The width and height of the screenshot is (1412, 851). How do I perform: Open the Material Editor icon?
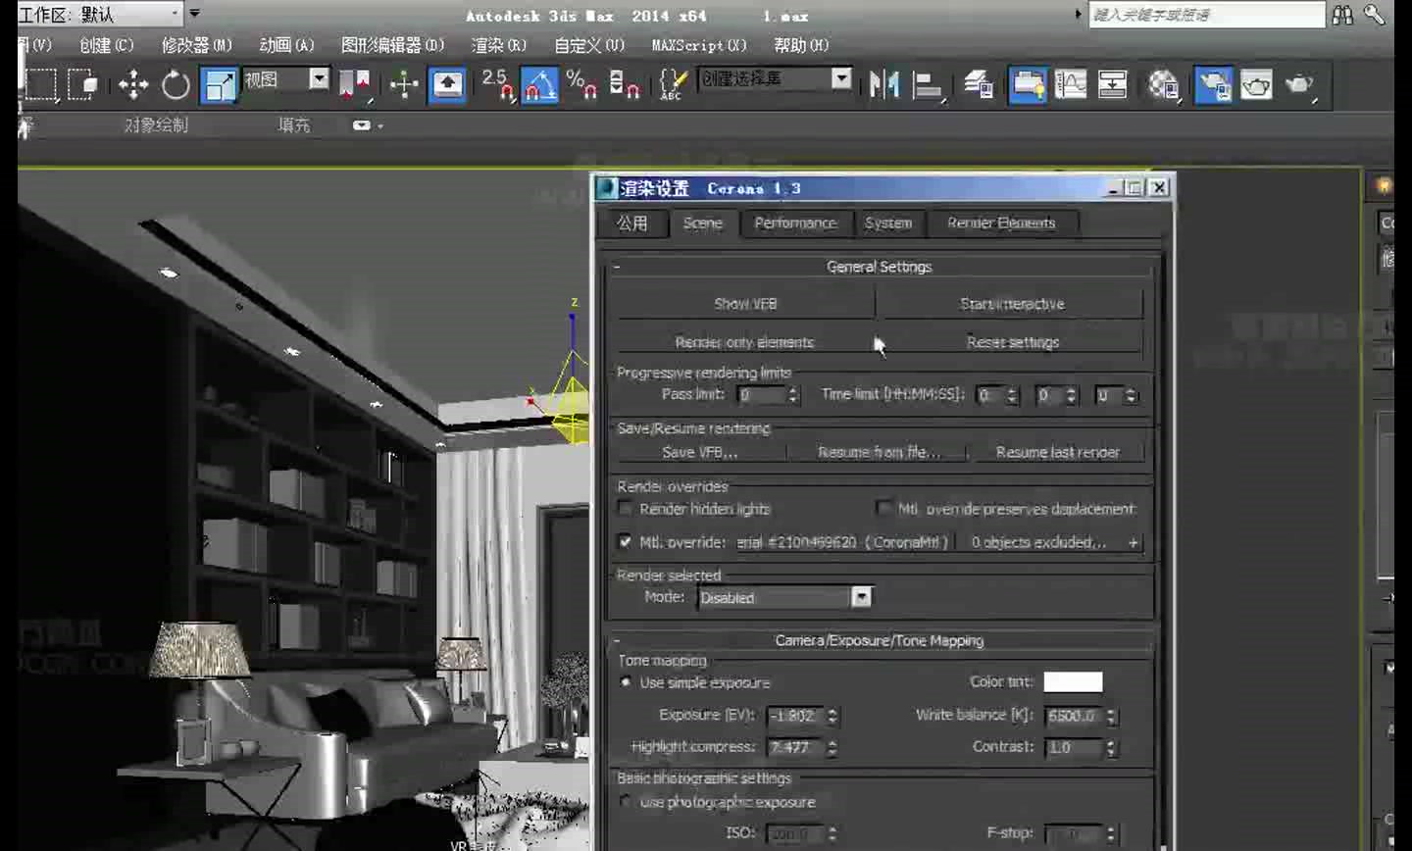click(x=1163, y=84)
